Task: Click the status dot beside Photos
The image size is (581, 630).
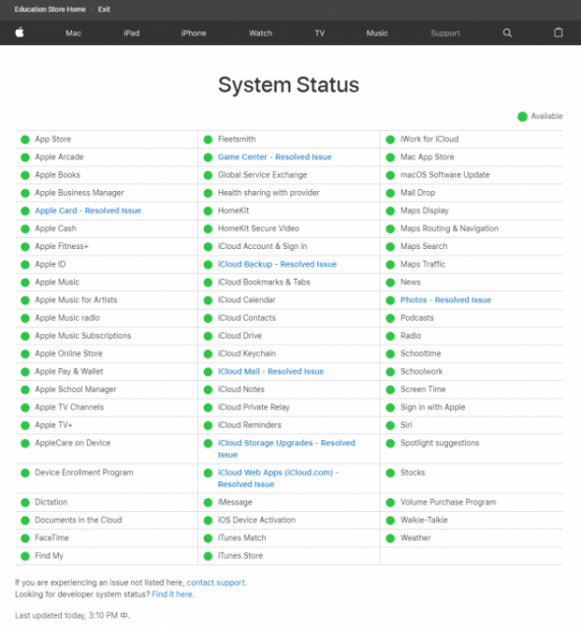Action: [x=390, y=300]
